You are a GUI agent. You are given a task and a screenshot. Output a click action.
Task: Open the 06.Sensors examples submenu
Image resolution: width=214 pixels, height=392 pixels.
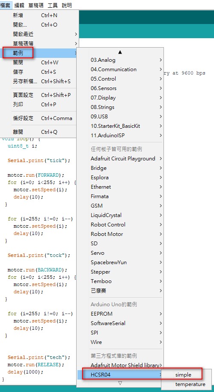click(x=120, y=88)
